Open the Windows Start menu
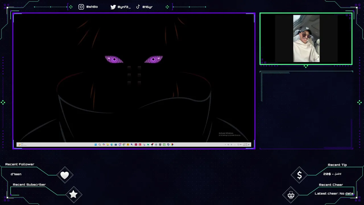The height and width of the screenshot is (205, 364). [96, 145]
